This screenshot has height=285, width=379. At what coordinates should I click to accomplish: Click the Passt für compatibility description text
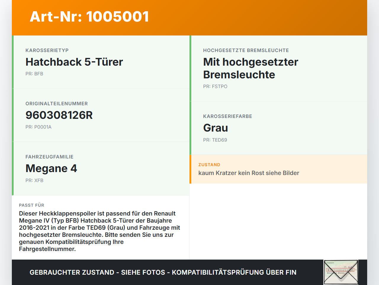pyautogui.click(x=100, y=231)
